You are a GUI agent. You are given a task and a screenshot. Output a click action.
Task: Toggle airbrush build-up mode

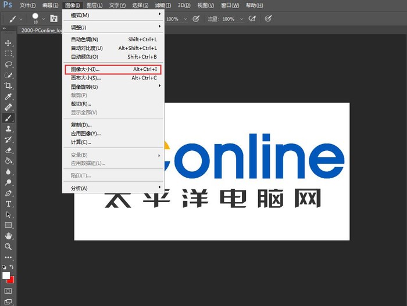tap(252, 19)
